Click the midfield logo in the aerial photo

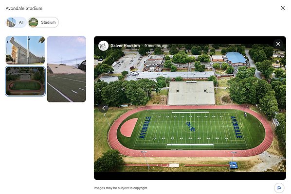coord(191,127)
